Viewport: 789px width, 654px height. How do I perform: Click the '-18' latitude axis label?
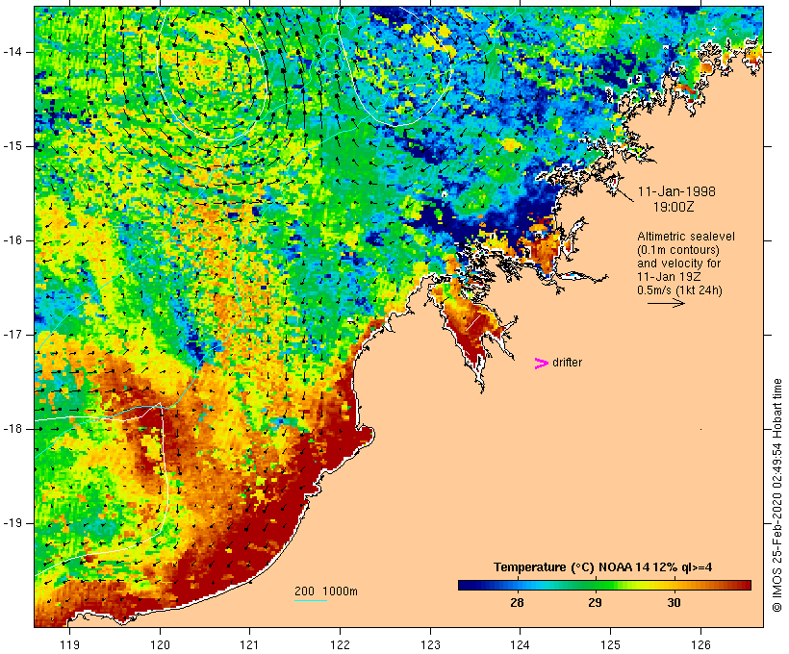12,429
